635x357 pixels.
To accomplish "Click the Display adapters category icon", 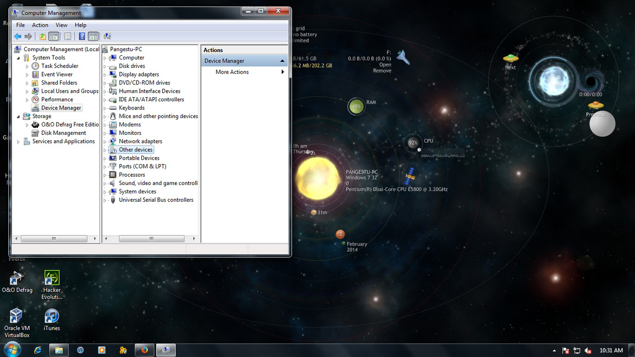I will [x=113, y=74].
